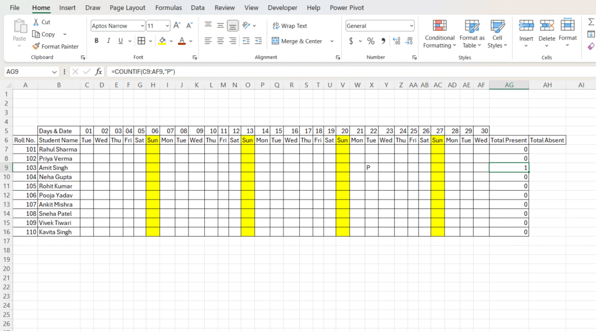Open Conditional Formatting menu
The width and height of the screenshot is (596, 331).
pos(439,34)
